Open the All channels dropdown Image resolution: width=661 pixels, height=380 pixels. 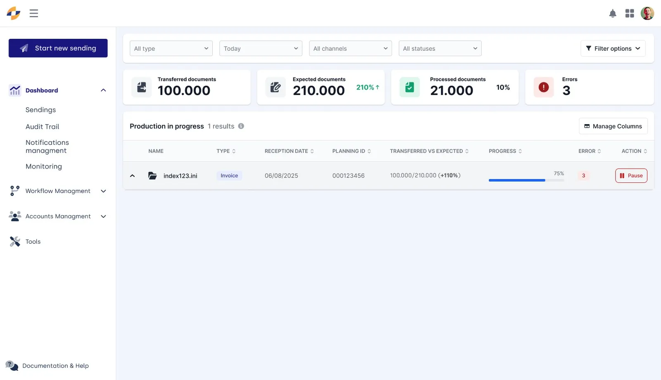click(350, 48)
